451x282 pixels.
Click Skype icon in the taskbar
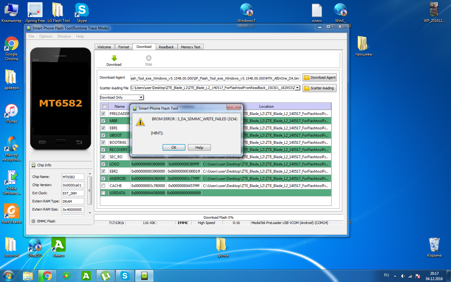125,276
